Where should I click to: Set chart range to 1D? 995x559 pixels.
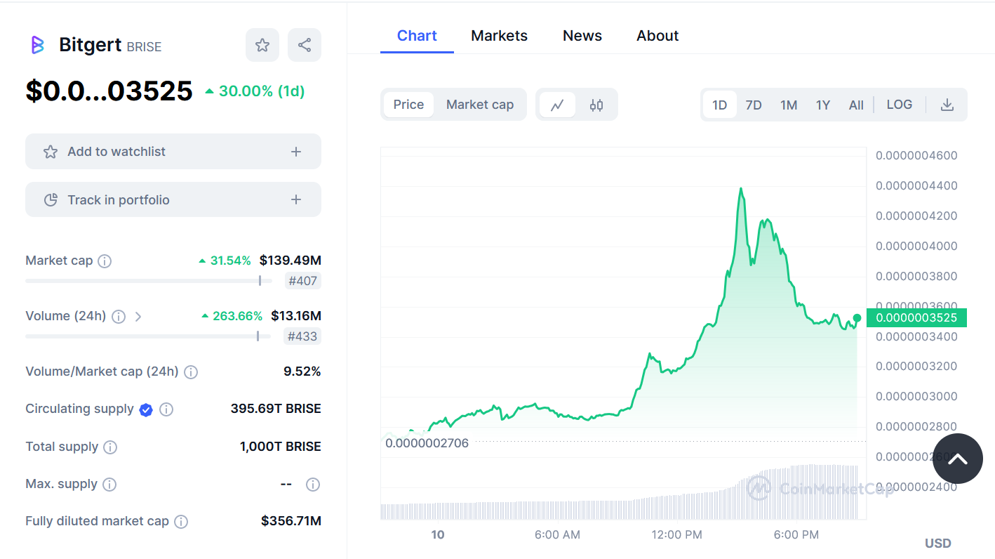point(720,105)
